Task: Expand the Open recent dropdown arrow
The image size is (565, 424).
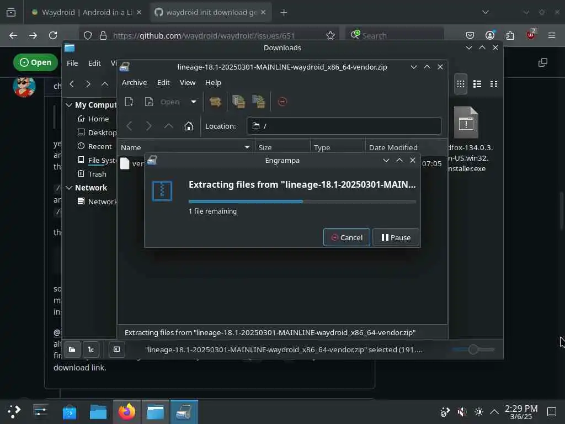Action: pyautogui.click(x=194, y=102)
